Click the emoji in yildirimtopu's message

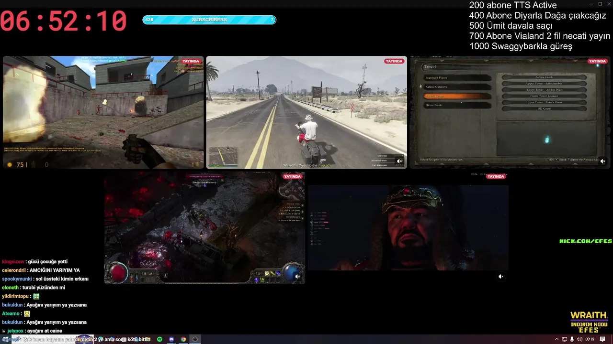(x=36, y=296)
